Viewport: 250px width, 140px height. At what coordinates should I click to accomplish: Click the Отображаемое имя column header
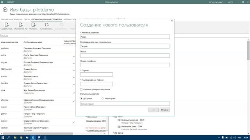tap(33, 42)
